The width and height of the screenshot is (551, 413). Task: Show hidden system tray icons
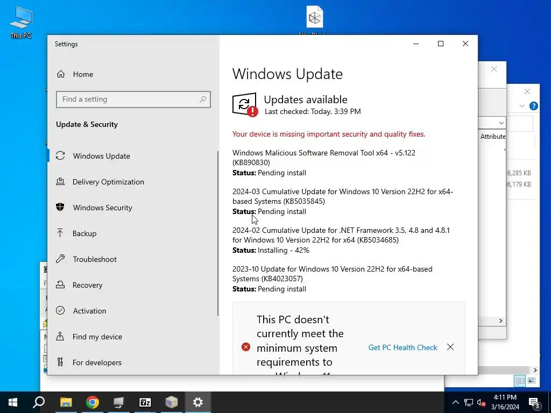point(455,402)
